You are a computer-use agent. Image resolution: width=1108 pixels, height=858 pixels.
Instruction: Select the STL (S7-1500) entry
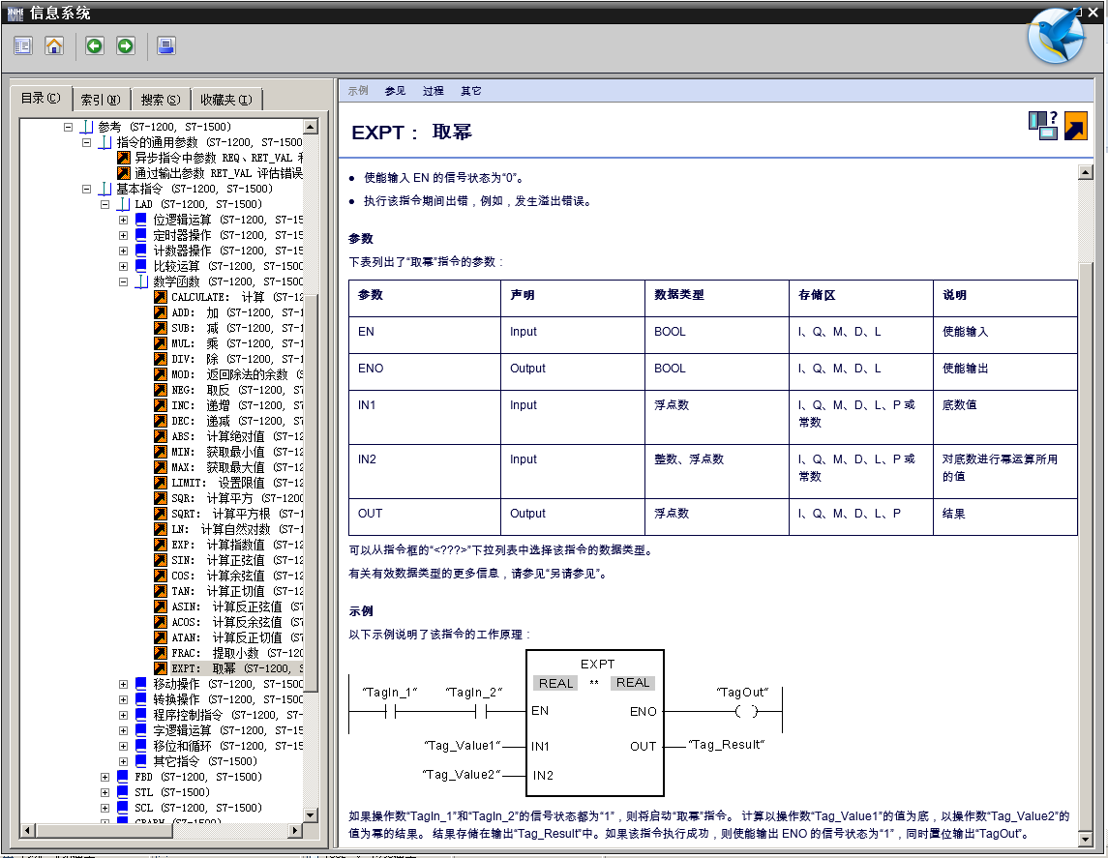[x=172, y=793]
